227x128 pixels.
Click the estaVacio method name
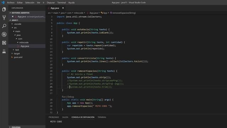pyautogui.click(x=83, y=30)
